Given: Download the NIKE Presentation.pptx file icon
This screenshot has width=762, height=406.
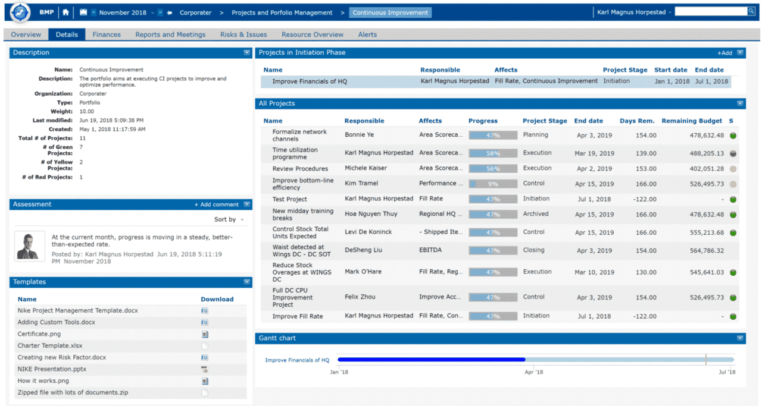Looking at the screenshot, I should point(204,369).
